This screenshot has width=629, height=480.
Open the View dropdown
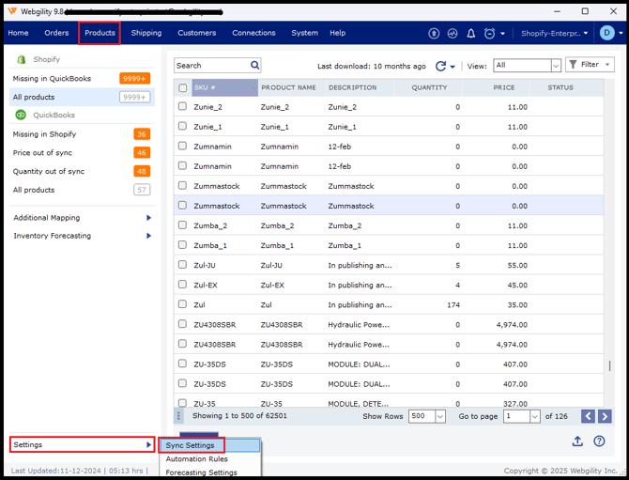tap(527, 66)
